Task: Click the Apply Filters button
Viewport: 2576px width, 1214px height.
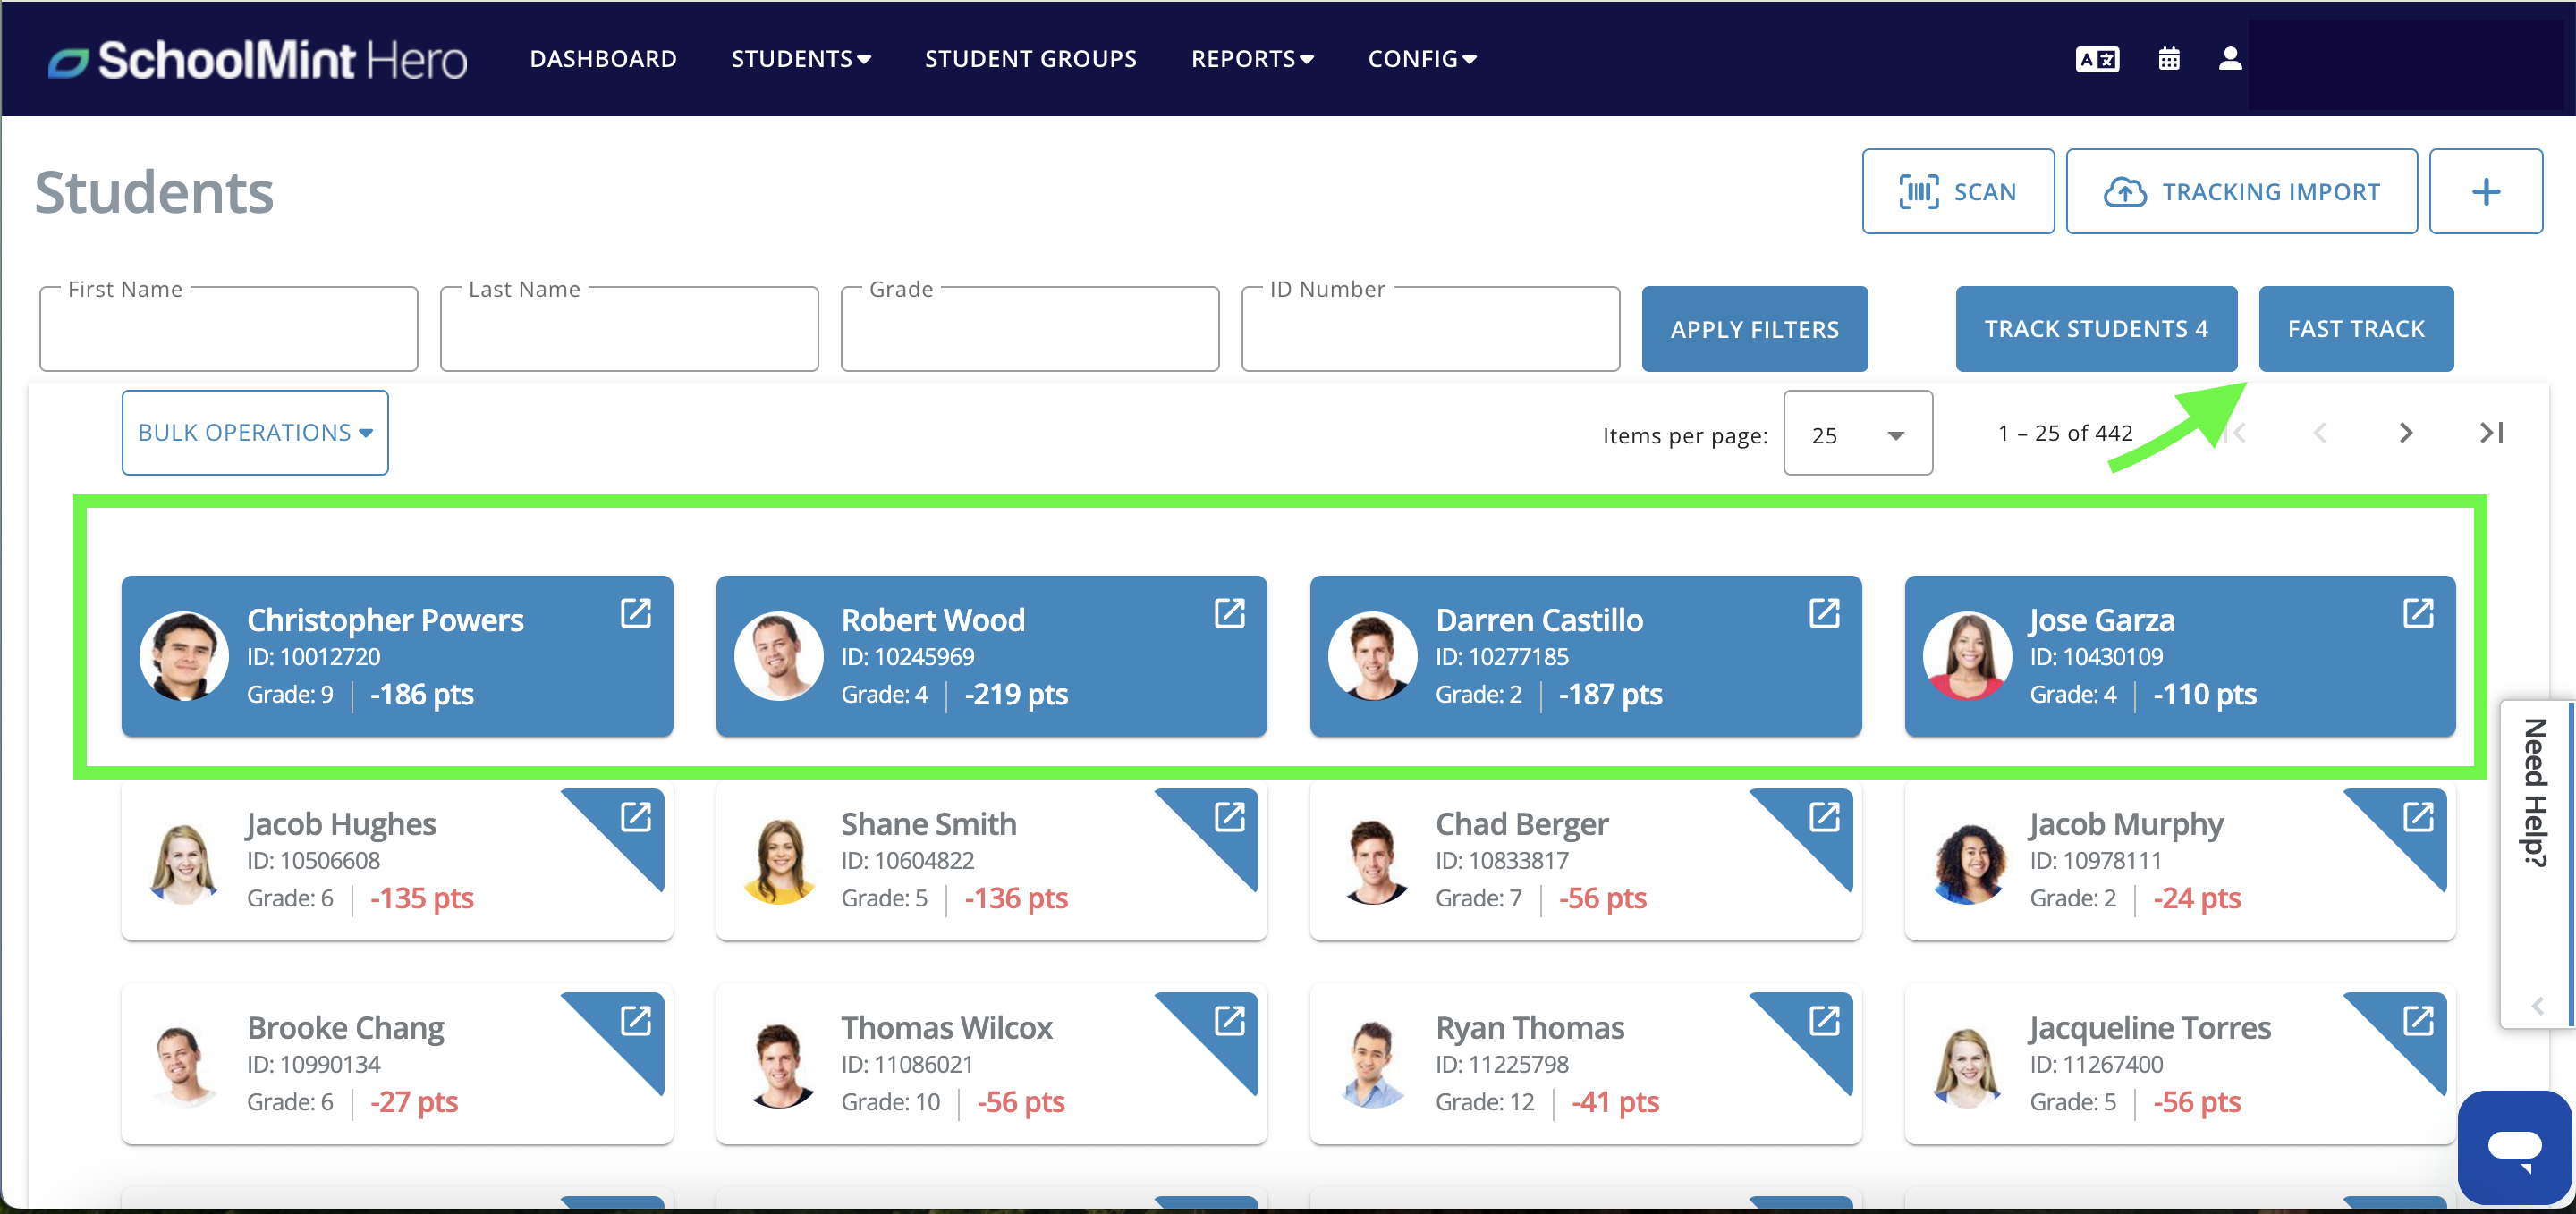Action: [1754, 330]
